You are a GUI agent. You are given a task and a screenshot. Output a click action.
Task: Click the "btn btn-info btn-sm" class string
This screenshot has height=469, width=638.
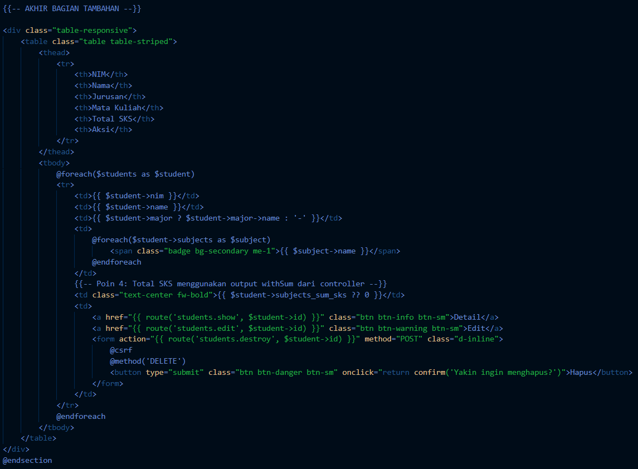pos(403,317)
